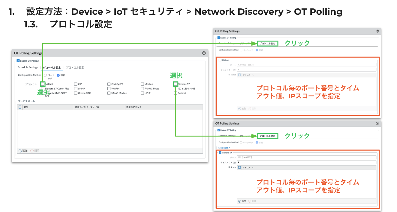Tick select-all checkbox in the サービス ルート table header
Screen dimensions: 397x212
click(x=20, y=107)
